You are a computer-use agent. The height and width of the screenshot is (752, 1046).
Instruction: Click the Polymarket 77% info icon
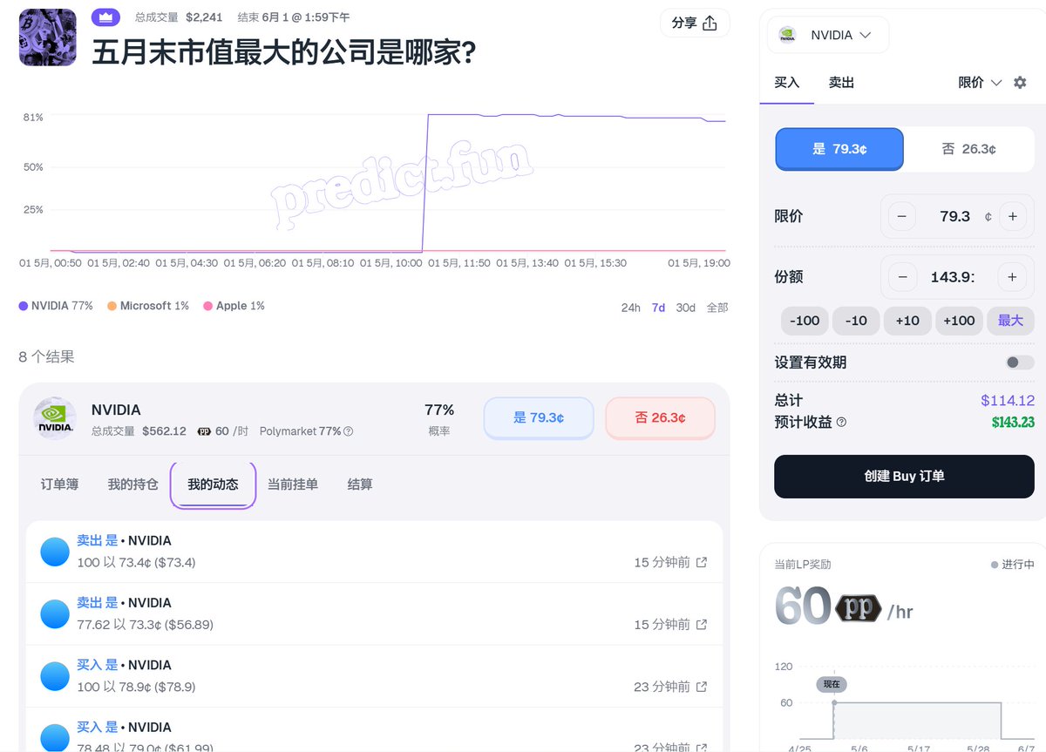pos(349,431)
